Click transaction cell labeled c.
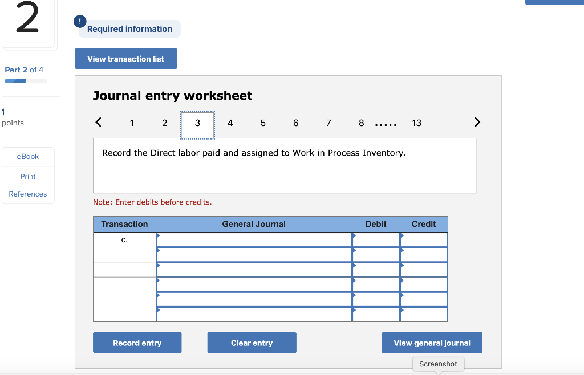Screen dimensions: 584x375 coord(124,240)
